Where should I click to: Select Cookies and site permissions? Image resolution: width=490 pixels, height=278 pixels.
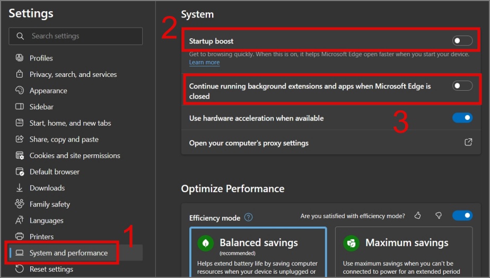[x=76, y=155]
